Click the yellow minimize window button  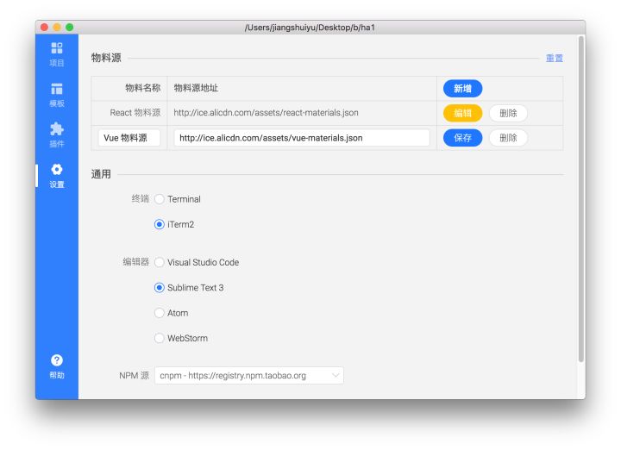point(57,28)
